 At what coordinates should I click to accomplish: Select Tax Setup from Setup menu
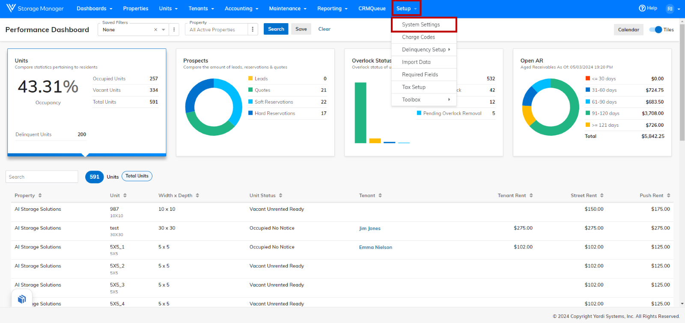point(424,87)
